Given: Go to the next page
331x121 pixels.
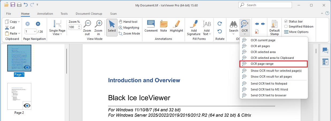Looking at the screenshot, I should click(38, 24).
